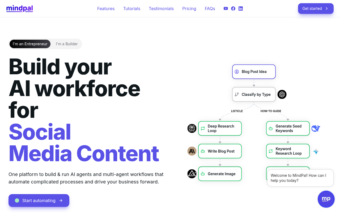Open the mp chat widget bubble
The height and width of the screenshot is (213, 340).
click(x=326, y=199)
